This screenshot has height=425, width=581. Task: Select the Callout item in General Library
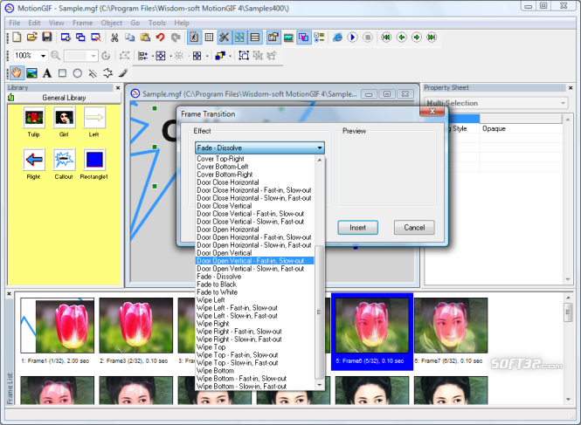64,164
